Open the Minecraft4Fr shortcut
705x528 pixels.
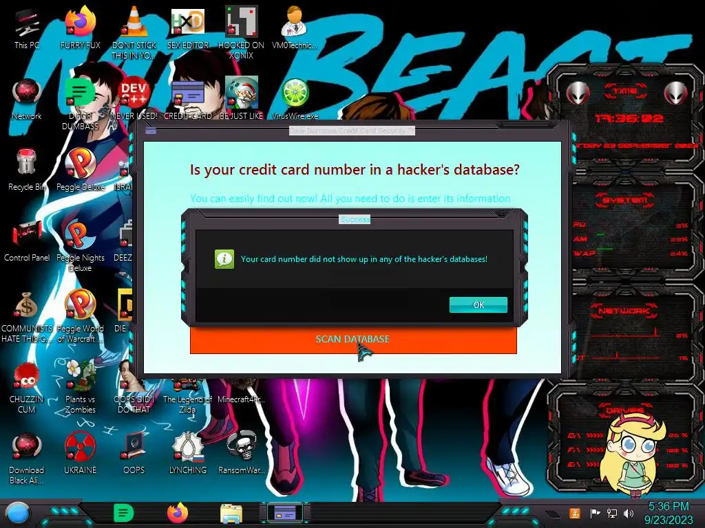(242, 393)
